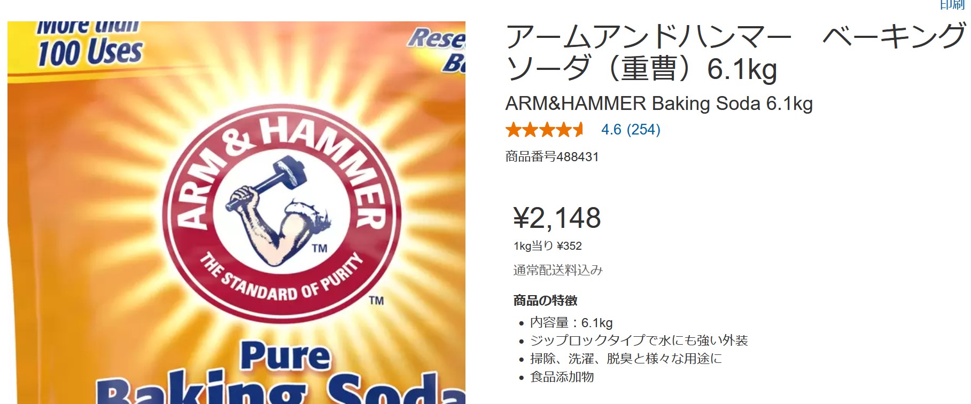Click the third orange rating star
The image size is (971, 404).
tap(546, 130)
